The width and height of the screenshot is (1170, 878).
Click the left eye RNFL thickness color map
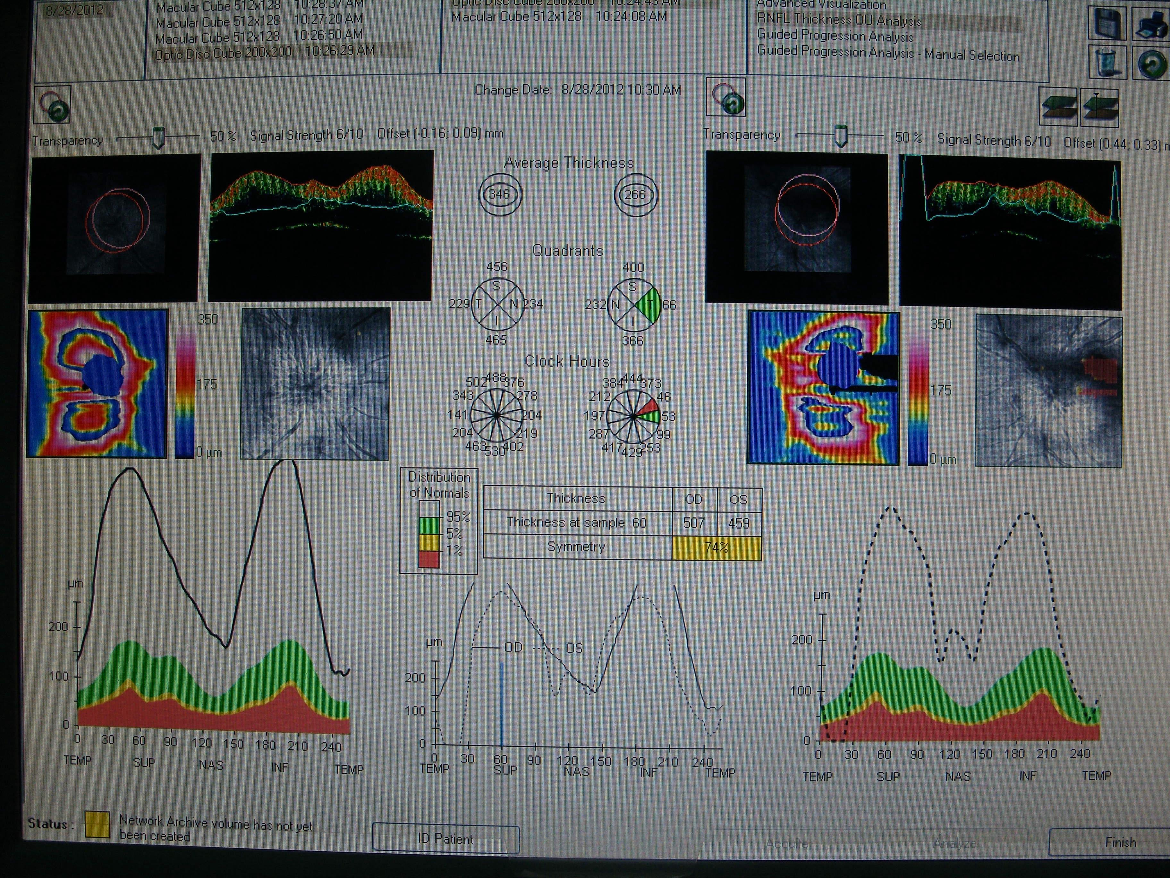click(98, 383)
